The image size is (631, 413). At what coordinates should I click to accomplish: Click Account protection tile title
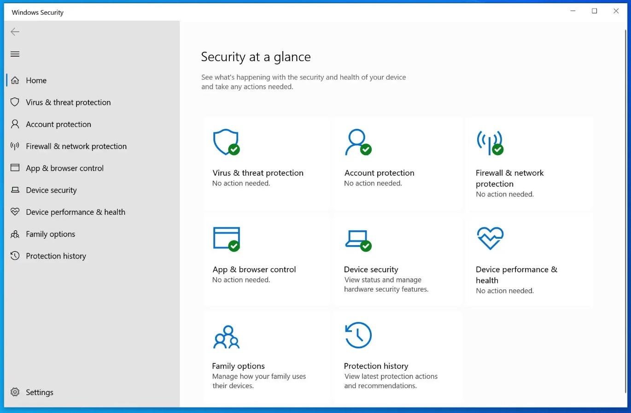coord(379,173)
